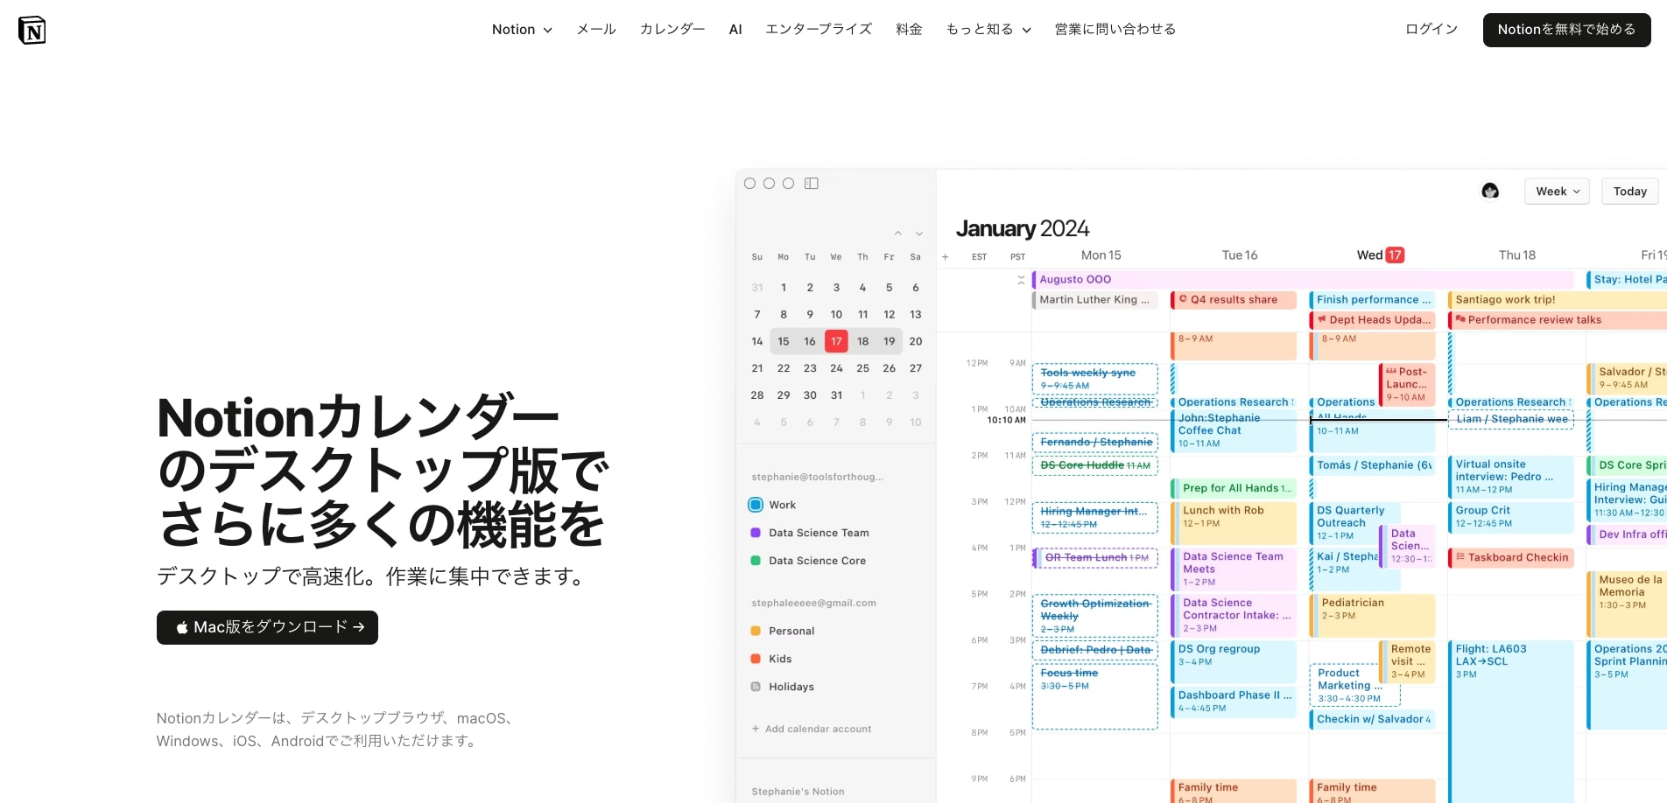Click the orange color dot next to Kids calendar
This screenshot has height=803, width=1667.
[756, 658]
